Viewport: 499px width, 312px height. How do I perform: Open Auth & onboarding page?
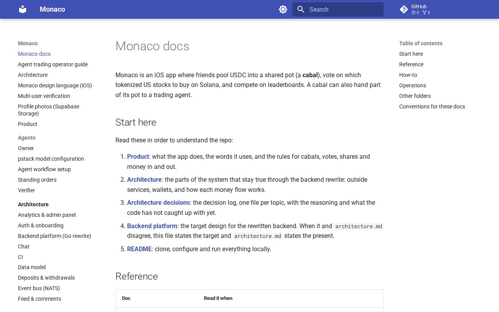tap(41, 225)
